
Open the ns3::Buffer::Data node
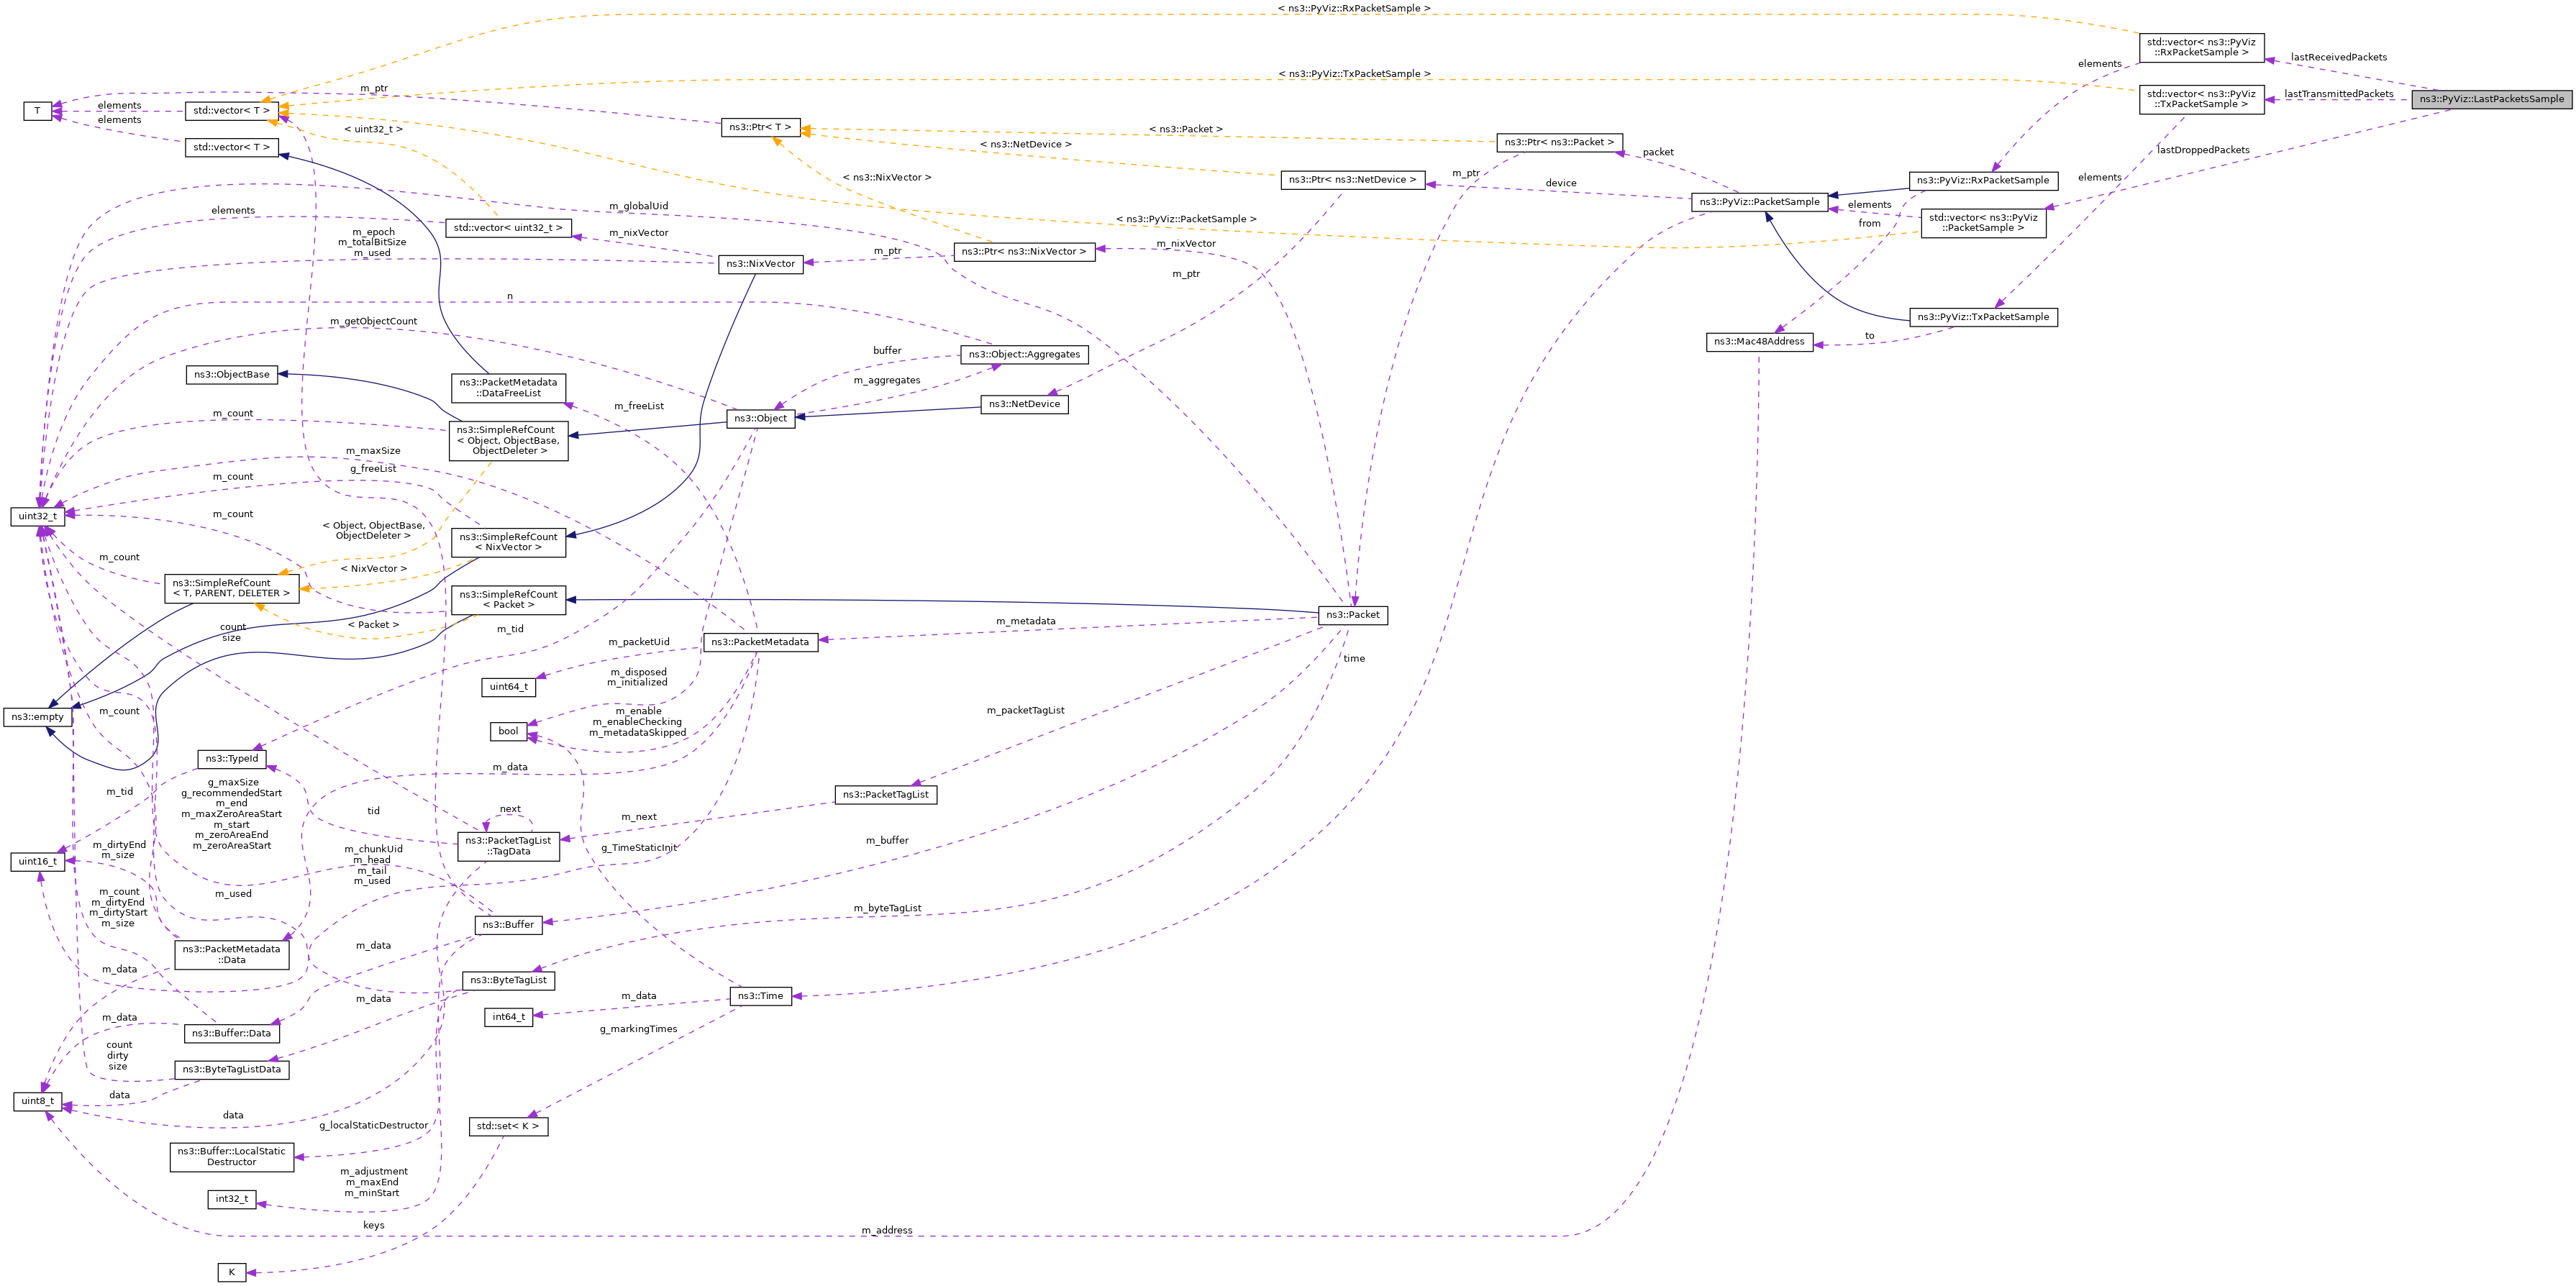point(231,1034)
